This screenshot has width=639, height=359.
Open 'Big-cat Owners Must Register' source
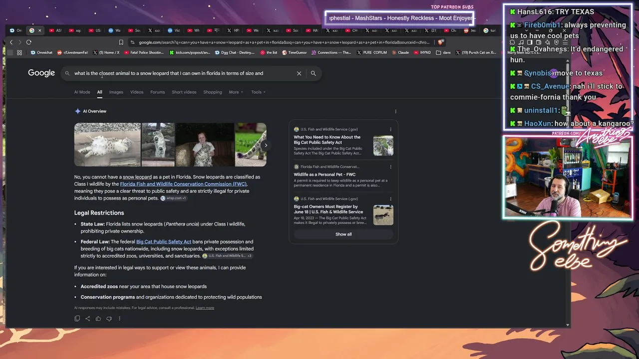tap(328, 209)
